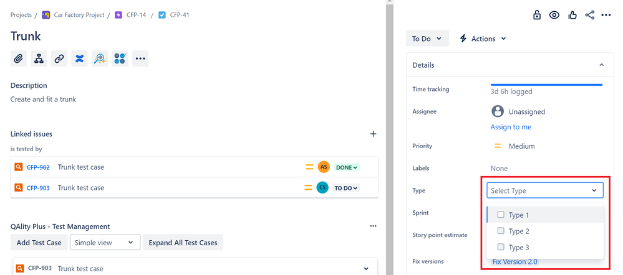Open the Car Factory Project breadcrumb link

79,15
